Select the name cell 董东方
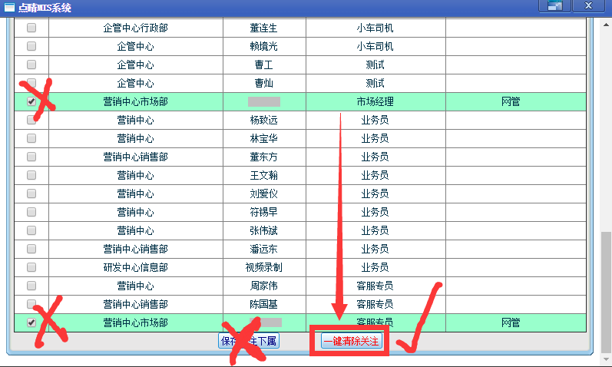 pyautogui.click(x=264, y=157)
